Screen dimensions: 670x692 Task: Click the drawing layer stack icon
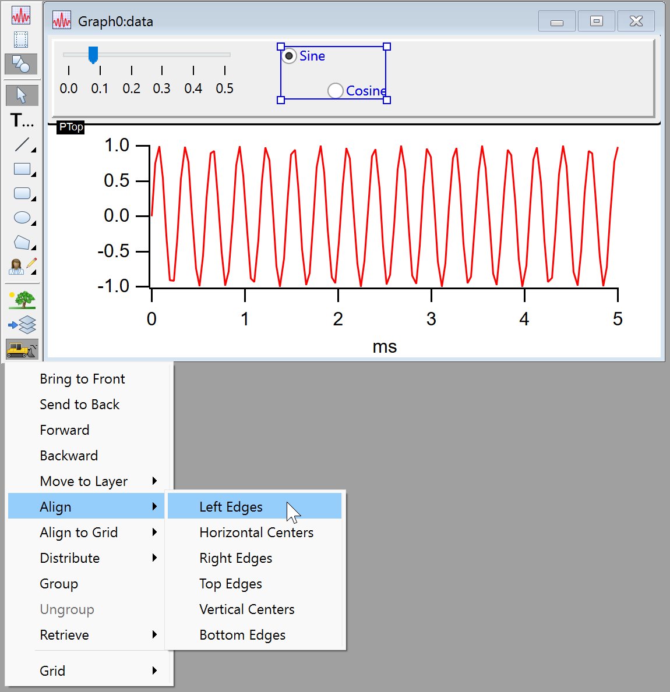click(22, 324)
